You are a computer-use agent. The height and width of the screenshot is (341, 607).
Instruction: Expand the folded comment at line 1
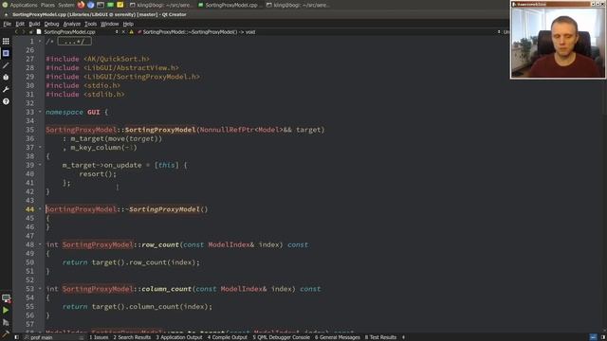(x=40, y=41)
